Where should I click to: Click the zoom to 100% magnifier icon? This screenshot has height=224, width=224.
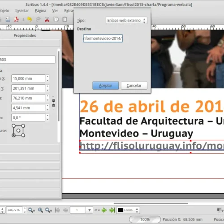40,210
